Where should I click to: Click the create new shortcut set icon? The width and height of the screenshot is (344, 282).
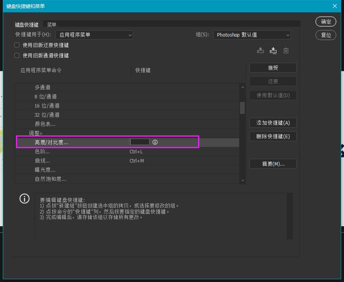pyautogui.click(x=273, y=51)
